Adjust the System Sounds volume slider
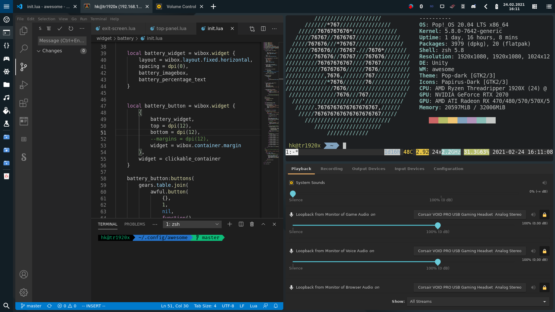Image resolution: width=555 pixels, height=312 pixels. tap(405, 193)
